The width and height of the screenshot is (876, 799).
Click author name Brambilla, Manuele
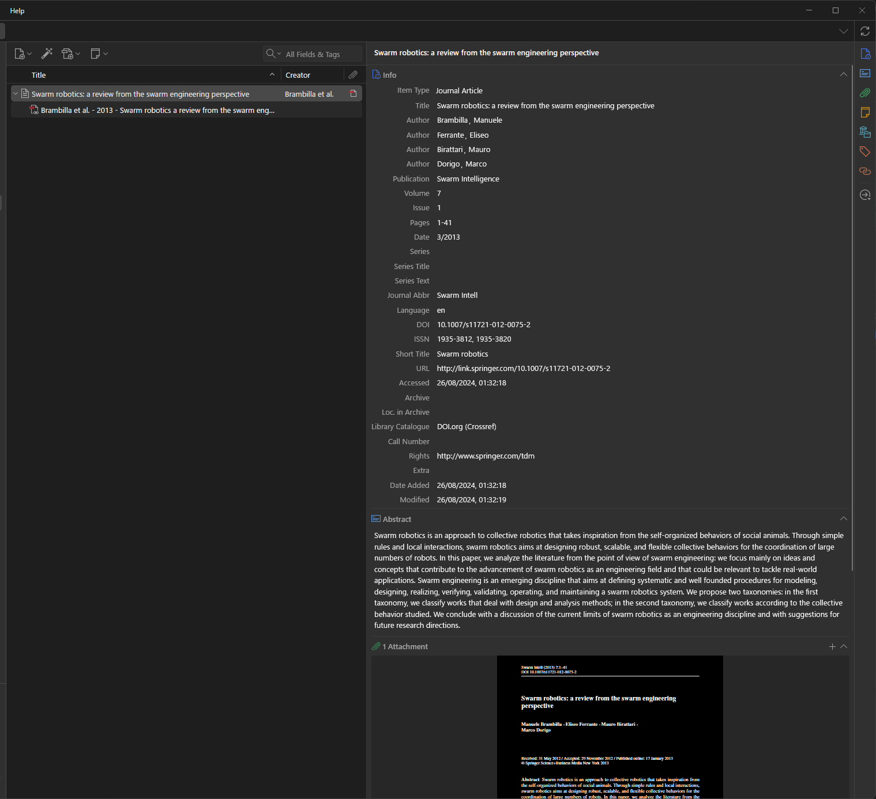pyautogui.click(x=469, y=120)
